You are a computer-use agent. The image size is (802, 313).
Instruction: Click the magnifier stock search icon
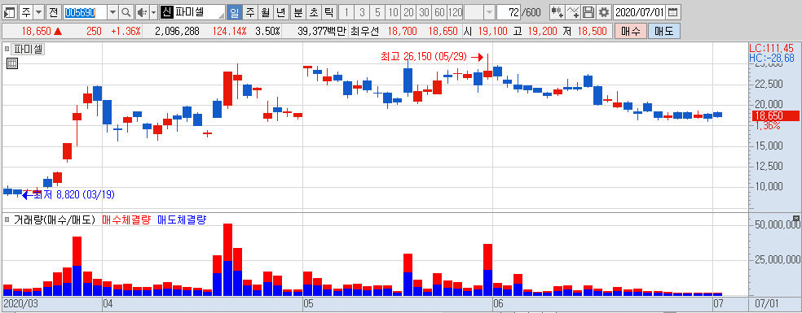[126, 11]
